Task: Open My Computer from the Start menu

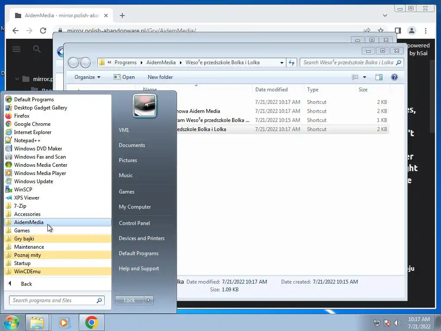Action: click(x=135, y=207)
